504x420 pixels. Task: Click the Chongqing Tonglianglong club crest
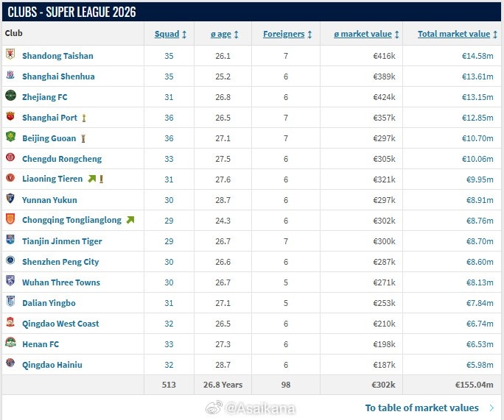pos(10,218)
